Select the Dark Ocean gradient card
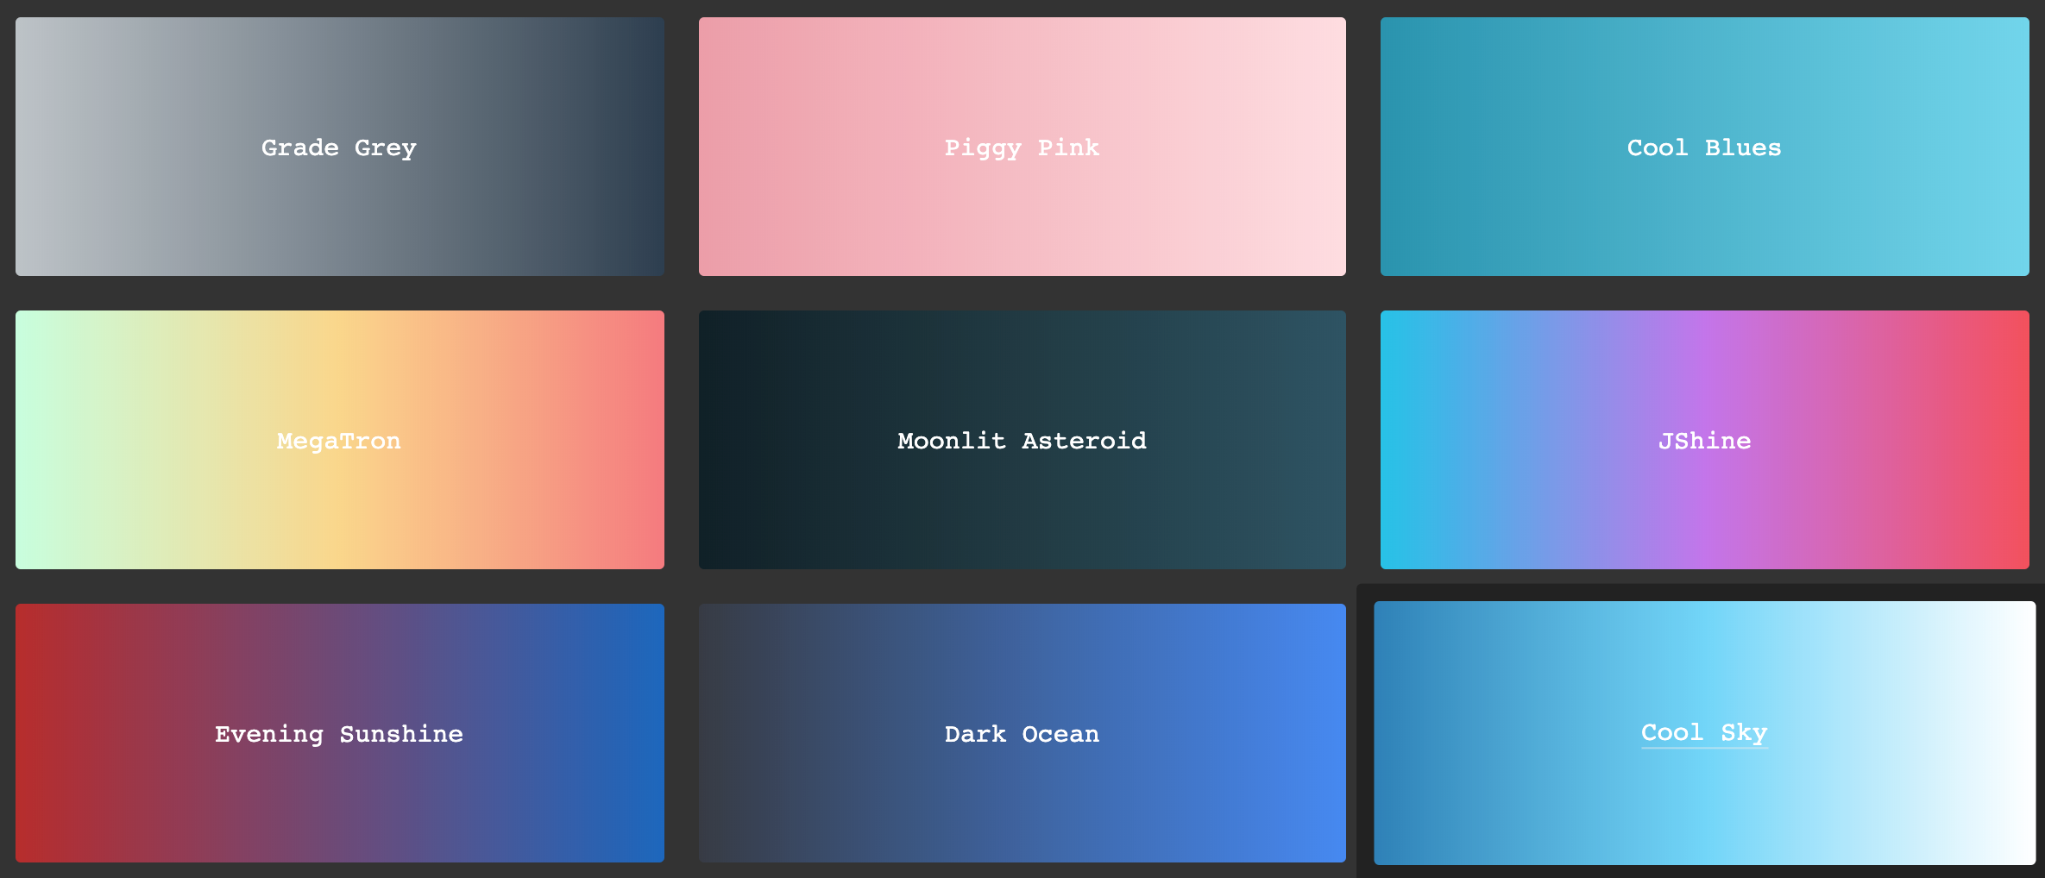This screenshot has width=2045, height=878. pyautogui.click(x=1022, y=734)
